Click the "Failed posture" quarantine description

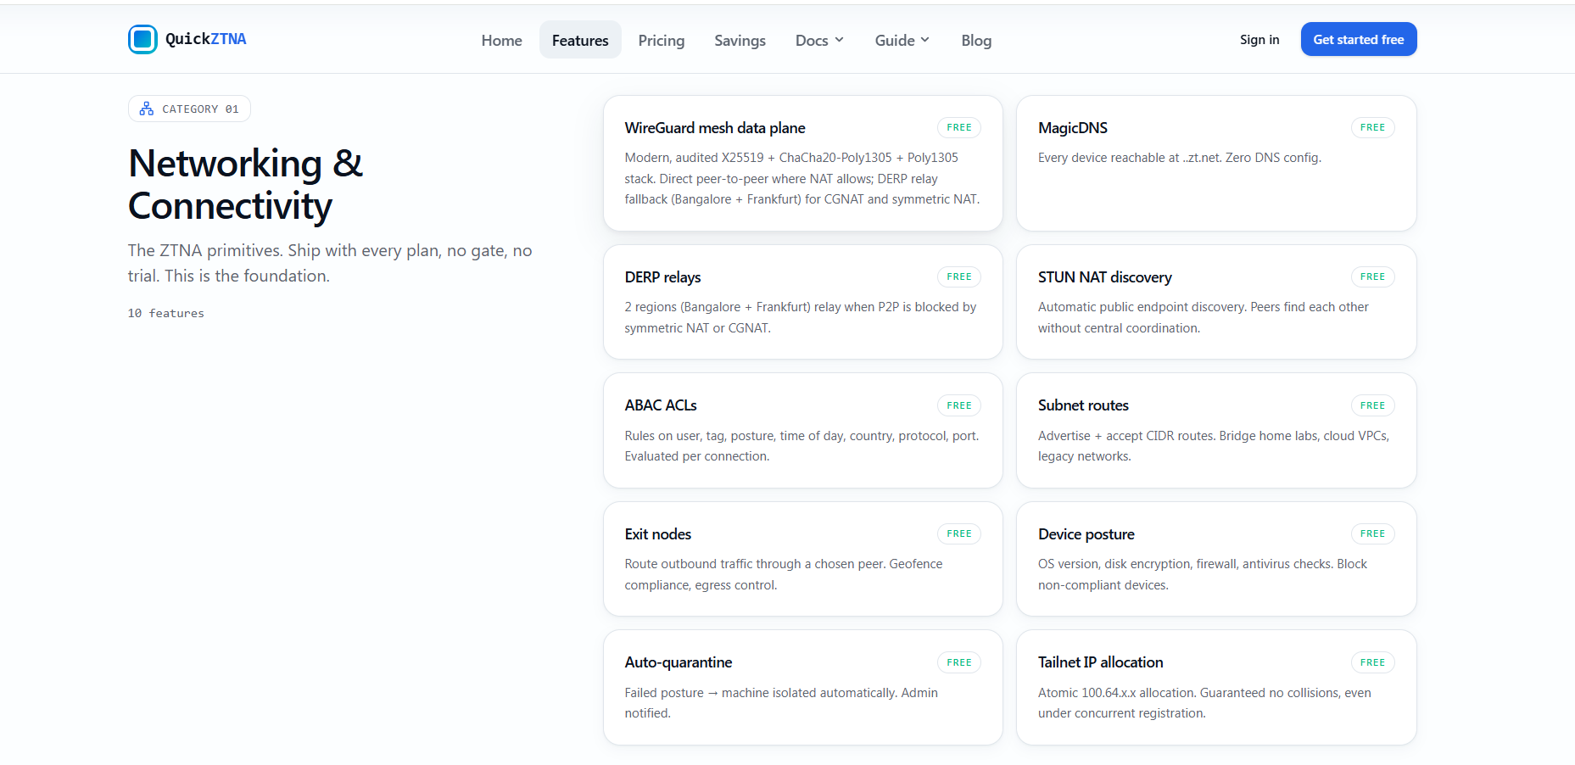click(781, 703)
